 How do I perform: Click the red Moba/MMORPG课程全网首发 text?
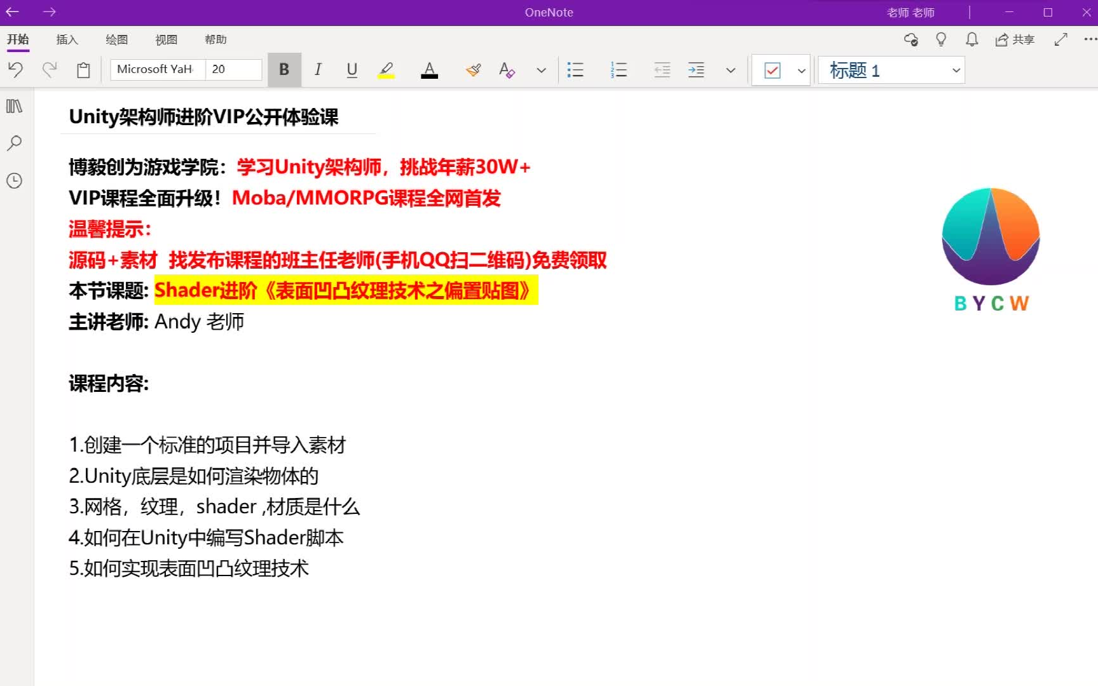coord(366,198)
